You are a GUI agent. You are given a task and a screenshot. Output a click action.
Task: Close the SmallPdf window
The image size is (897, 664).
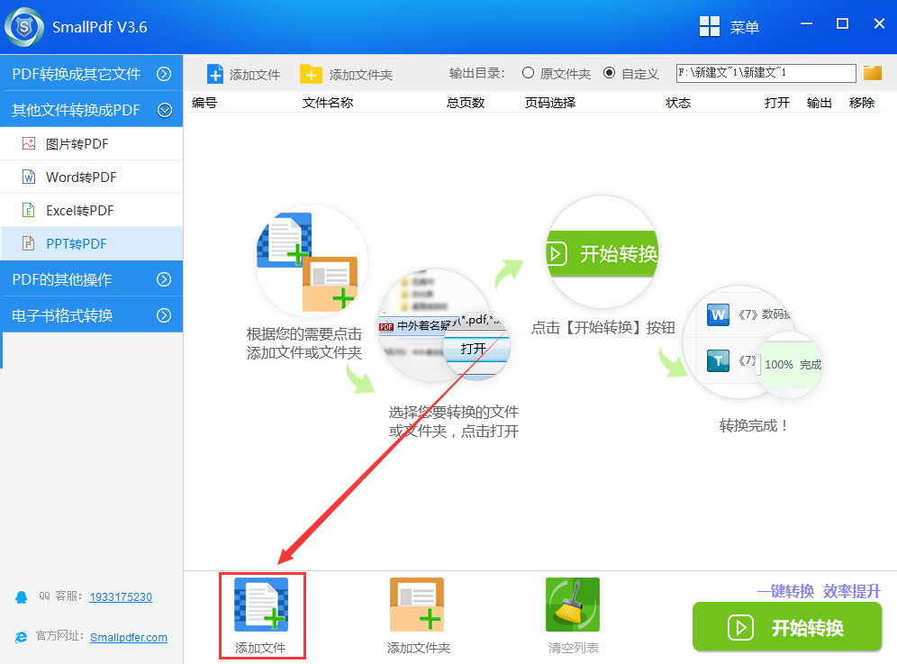pos(879,24)
